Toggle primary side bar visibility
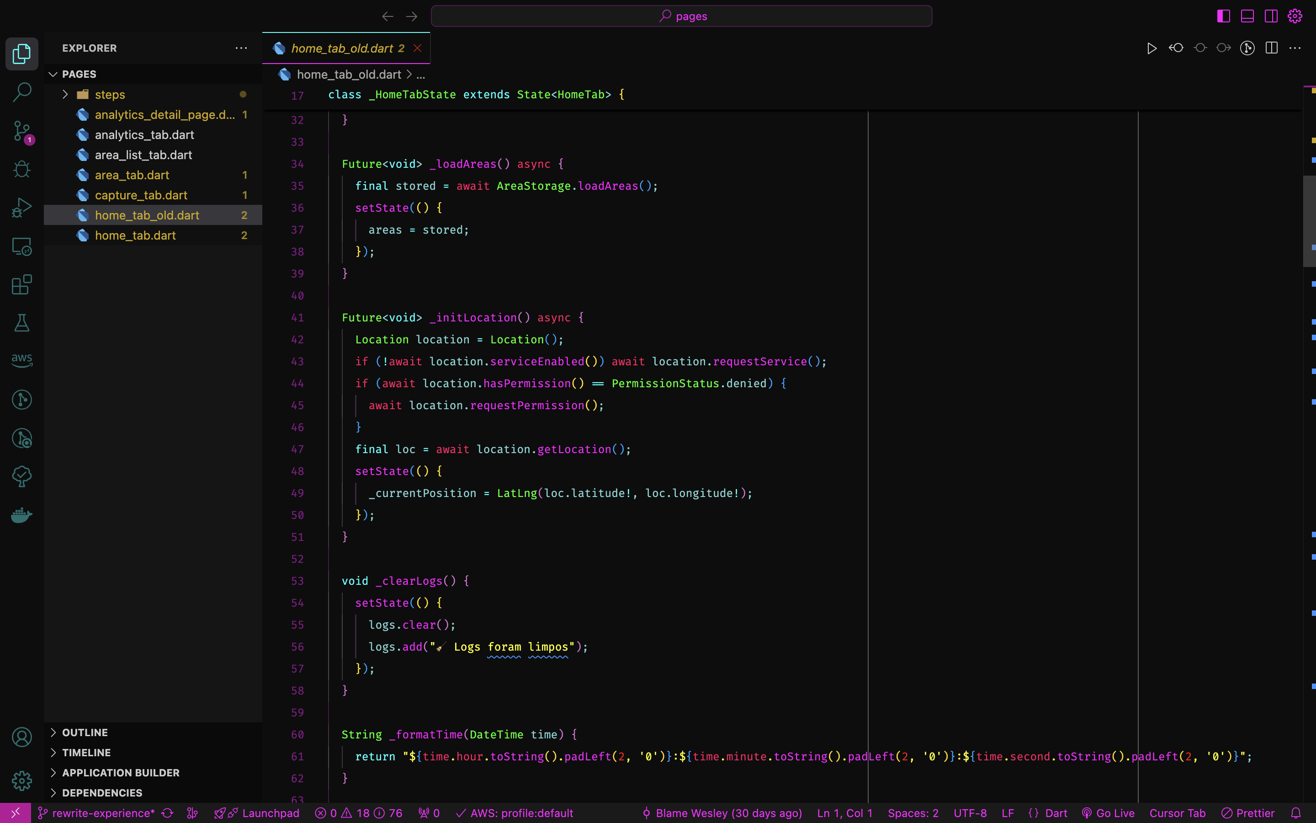Image resolution: width=1316 pixels, height=823 pixels. click(1224, 16)
